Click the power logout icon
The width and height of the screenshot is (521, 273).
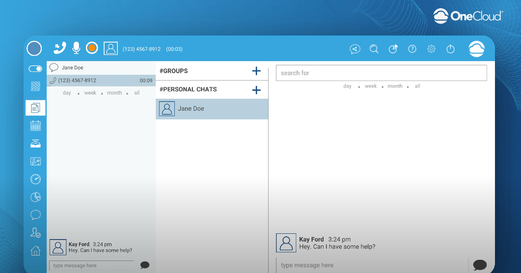click(450, 49)
